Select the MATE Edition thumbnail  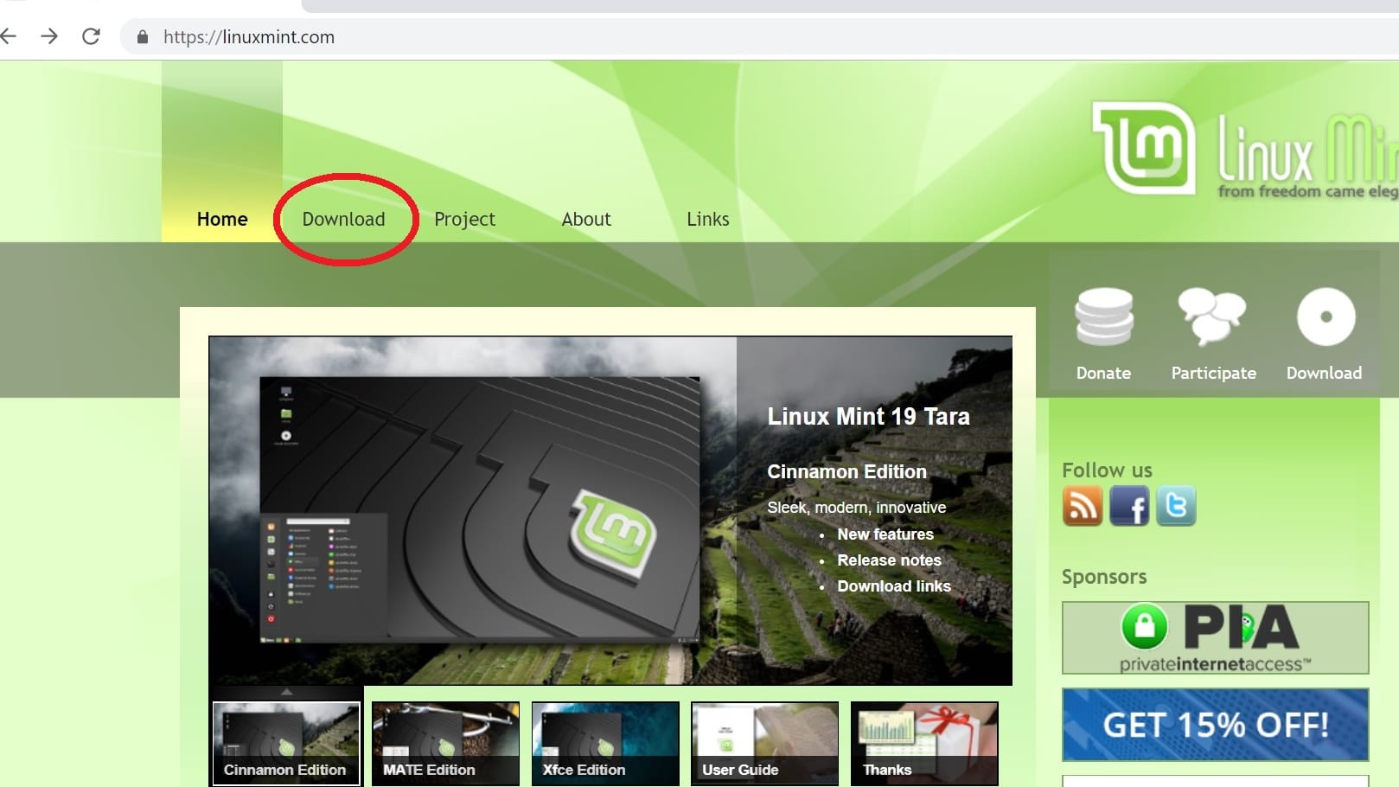pos(445,743)
